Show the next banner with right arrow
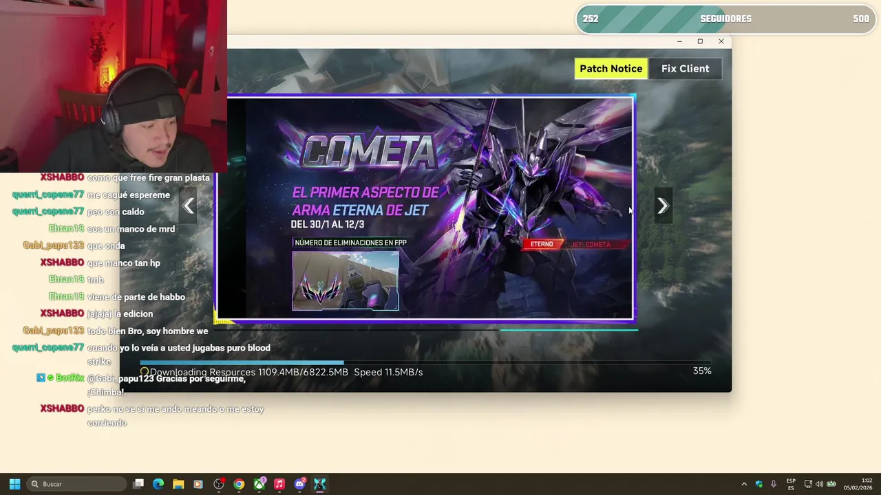Viewport: 881px width, 495px height. (x=662, y=206)
